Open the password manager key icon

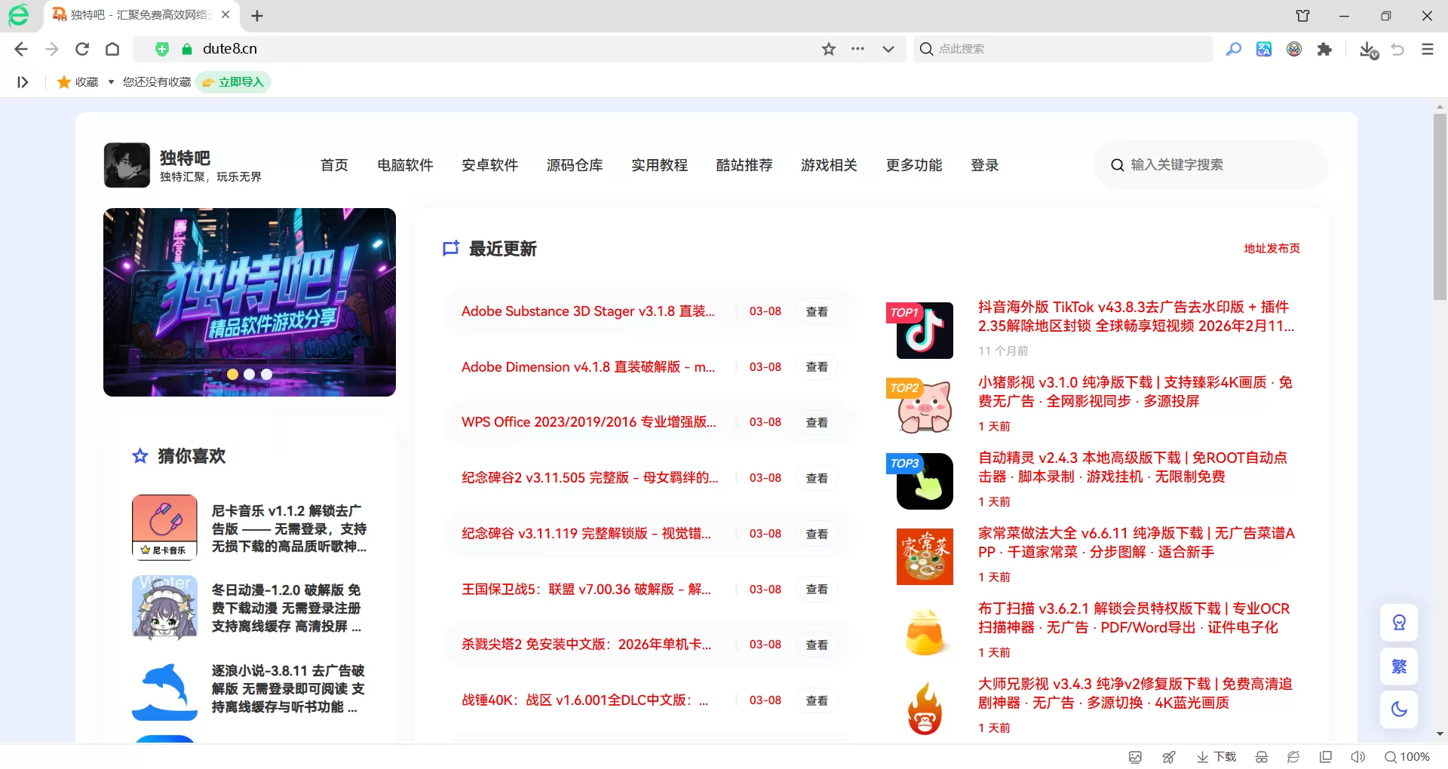(1234, 49)
